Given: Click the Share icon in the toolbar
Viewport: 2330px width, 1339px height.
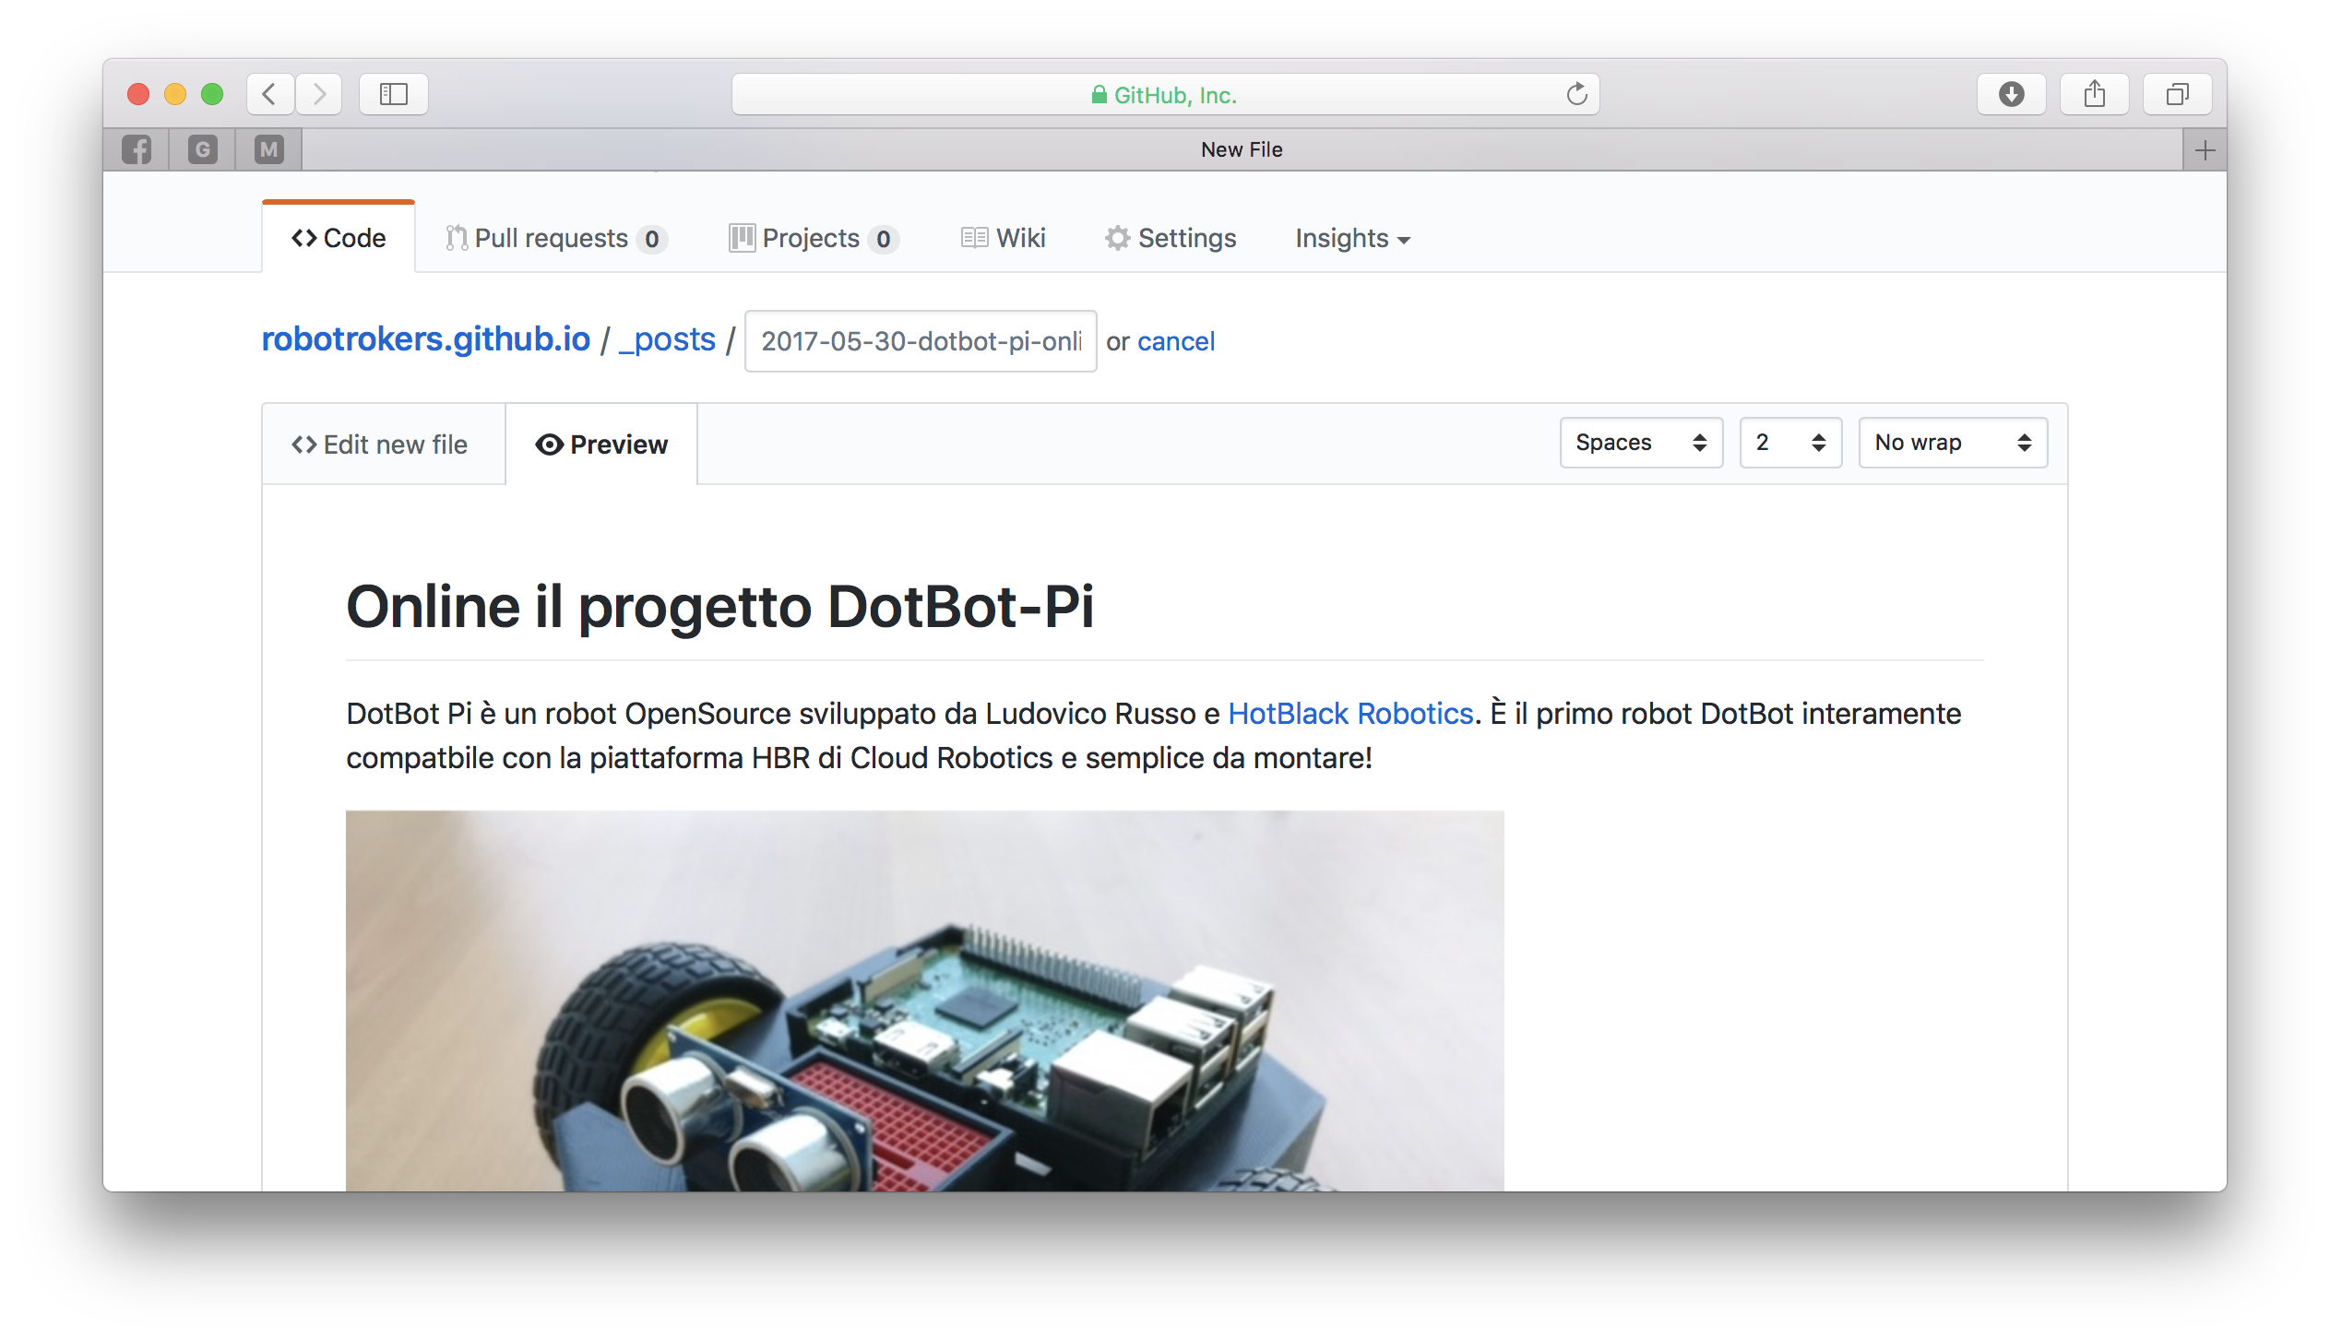Looking at the screenshot, I should tap(2094, 94).
